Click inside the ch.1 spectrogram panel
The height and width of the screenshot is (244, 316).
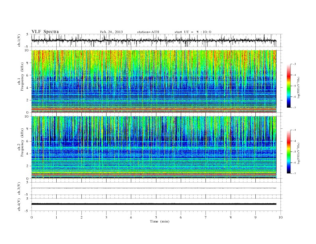[154, 81]
